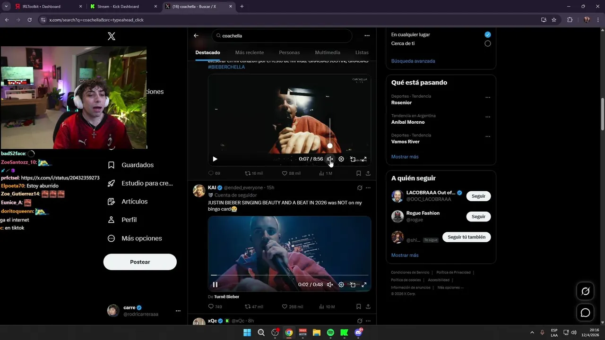Go back with the search back arrow
This screenshot has width=605, height=340.
(196, 35)
